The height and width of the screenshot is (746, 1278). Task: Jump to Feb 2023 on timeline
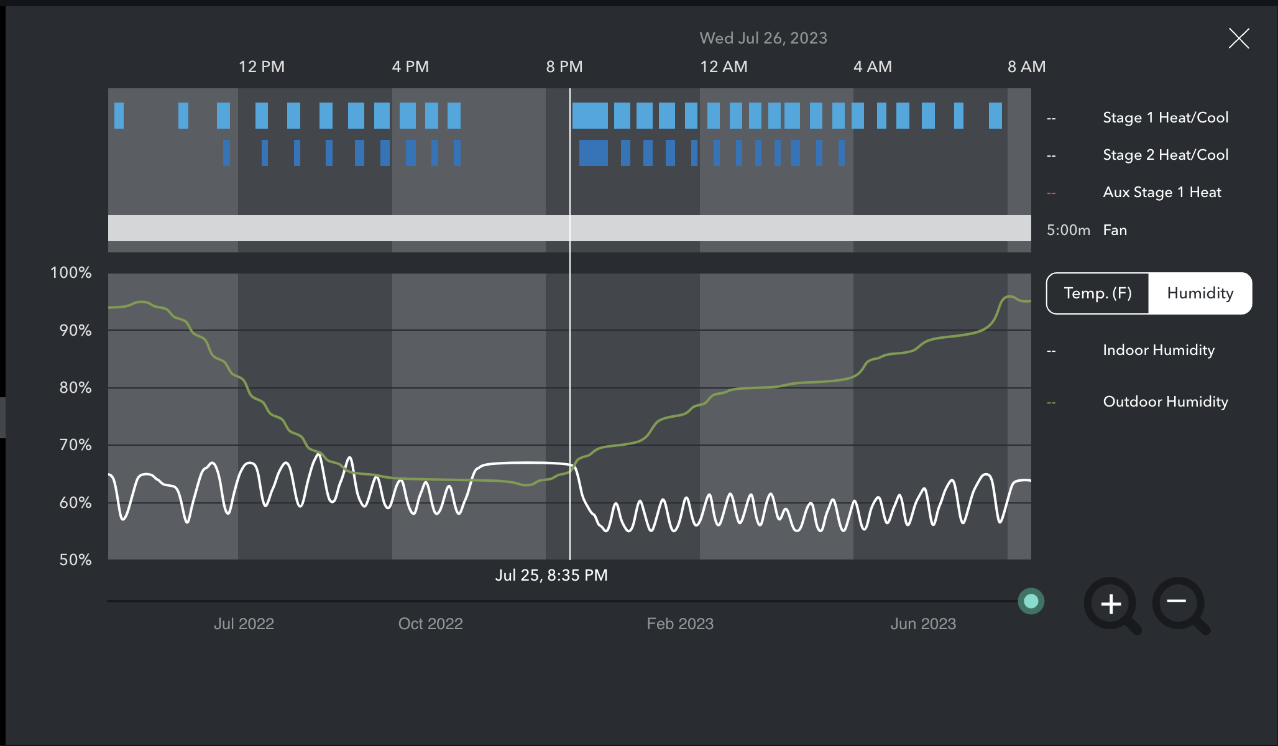(x=679, y=624)
